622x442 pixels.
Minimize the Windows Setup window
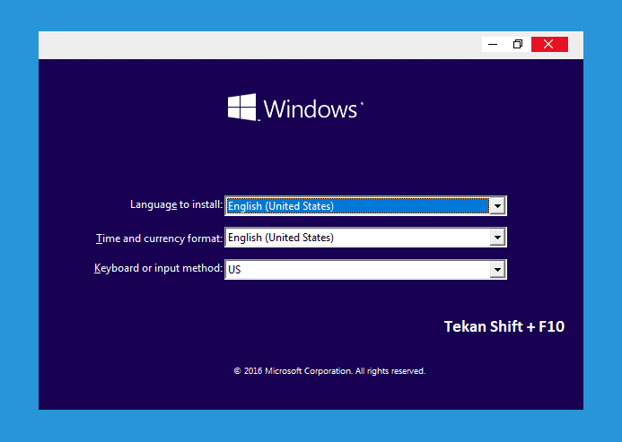pos(493,45)
